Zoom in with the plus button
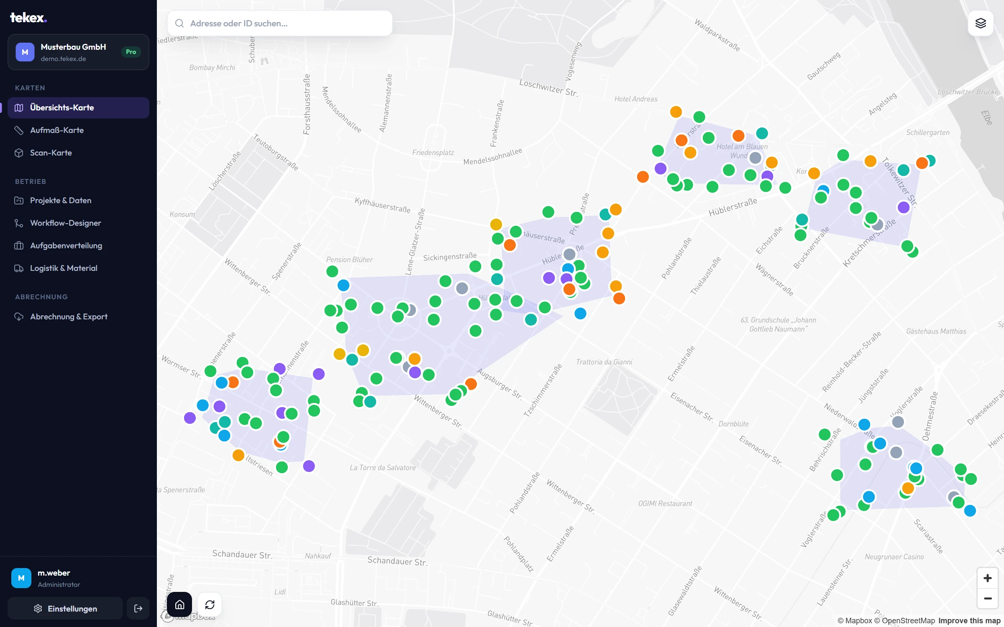This screenshot has width=1004, height=627. [988, 578]
